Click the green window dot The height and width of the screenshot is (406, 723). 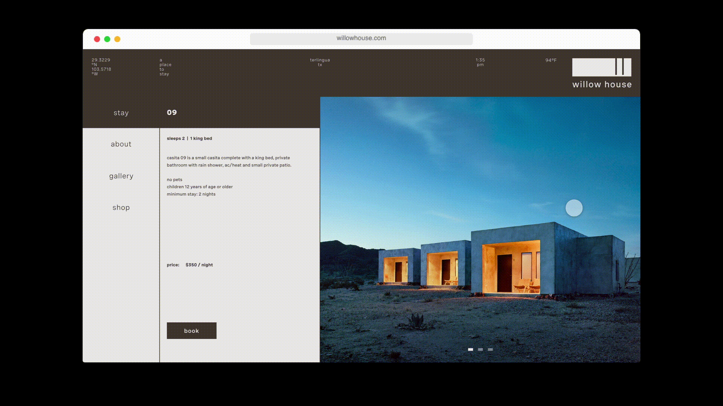(107, 39)
